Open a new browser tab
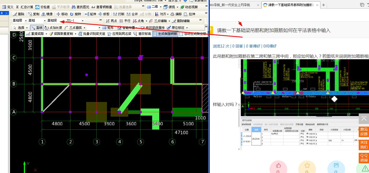The height and width of the screenshot is (173, 369). point(324,5)
